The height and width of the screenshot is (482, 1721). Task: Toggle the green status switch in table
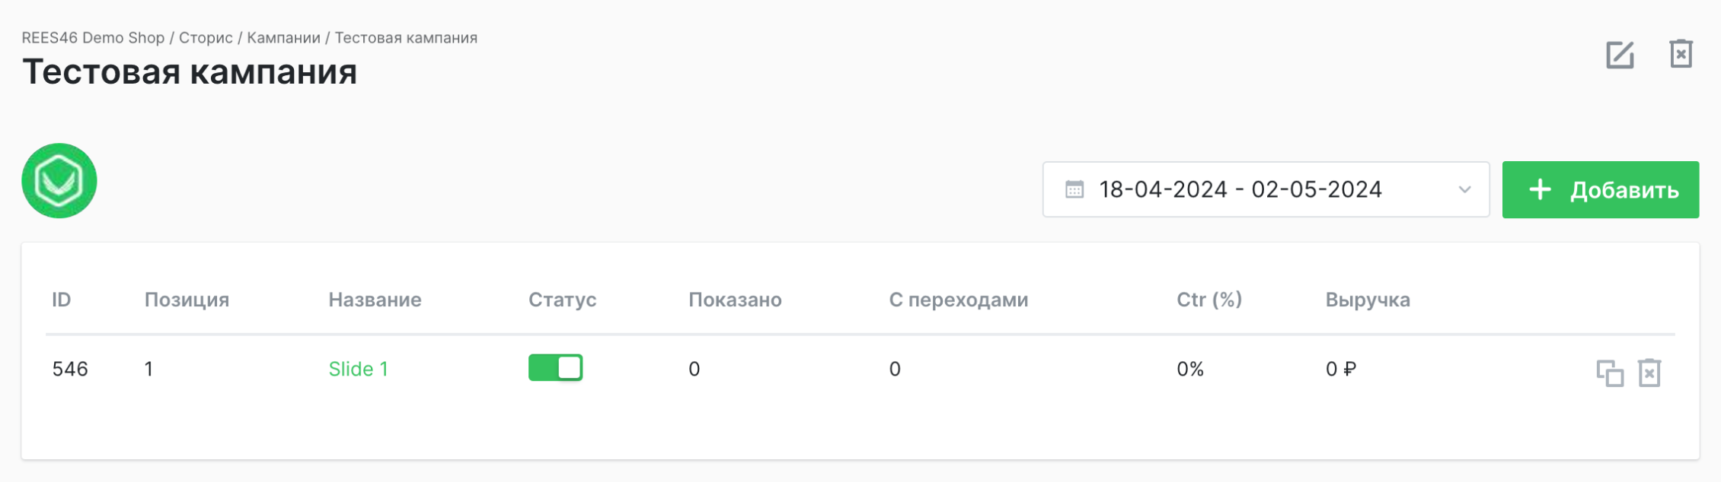click(x=555, y=368)
